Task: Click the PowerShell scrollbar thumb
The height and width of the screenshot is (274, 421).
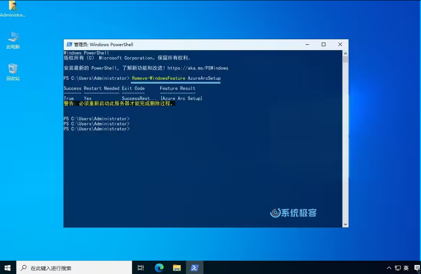Action: 345,60
